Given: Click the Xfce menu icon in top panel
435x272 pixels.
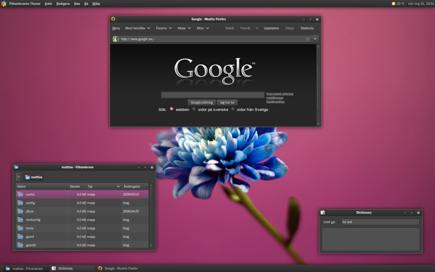Looking at the screenshot, I should (4, 4).
